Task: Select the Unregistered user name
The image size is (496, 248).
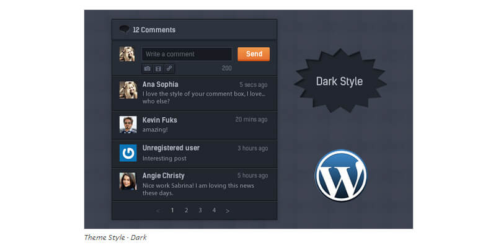Action: 171,148
